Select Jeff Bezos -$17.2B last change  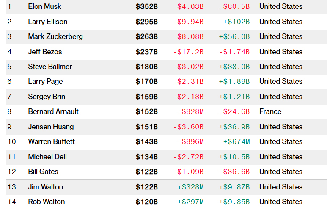point(189,52)
